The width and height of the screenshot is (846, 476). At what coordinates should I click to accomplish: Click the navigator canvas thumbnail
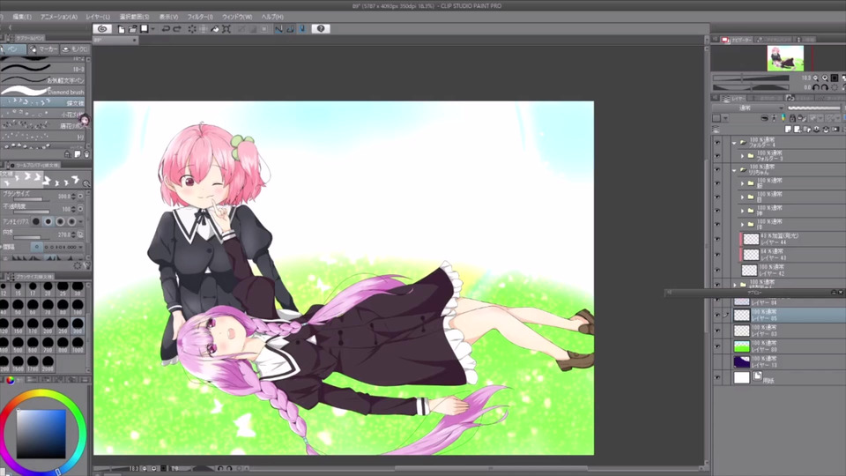785,58
